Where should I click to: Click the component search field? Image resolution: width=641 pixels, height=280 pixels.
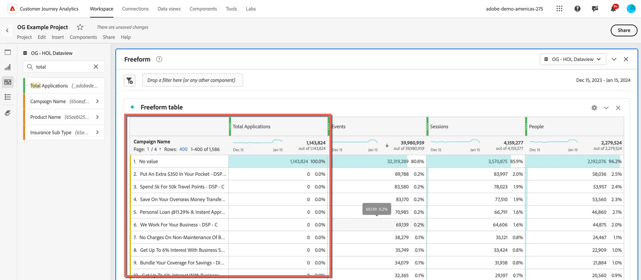[x=64, y=67]
